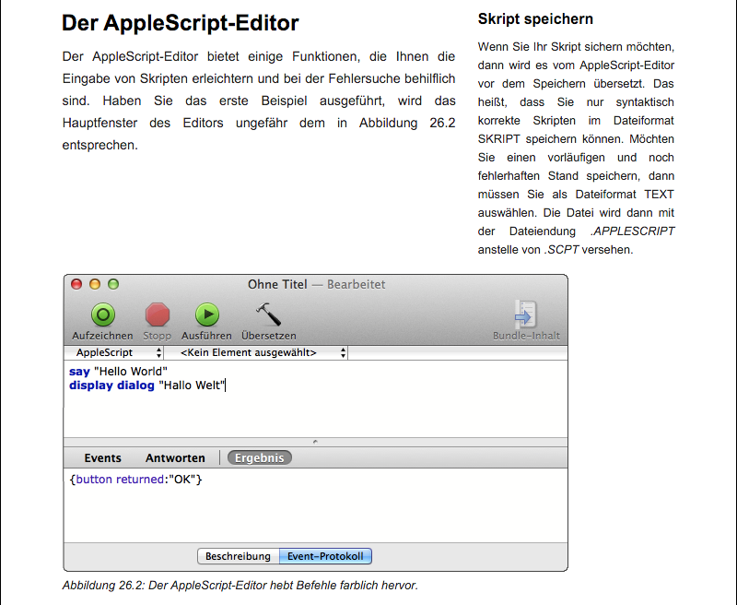Place the cursor in the display dialog line
737x605 pixels.
tap(147, 386)
